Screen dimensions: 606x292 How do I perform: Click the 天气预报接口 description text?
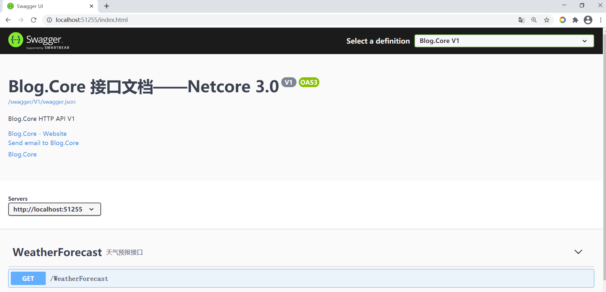(124, 252)
